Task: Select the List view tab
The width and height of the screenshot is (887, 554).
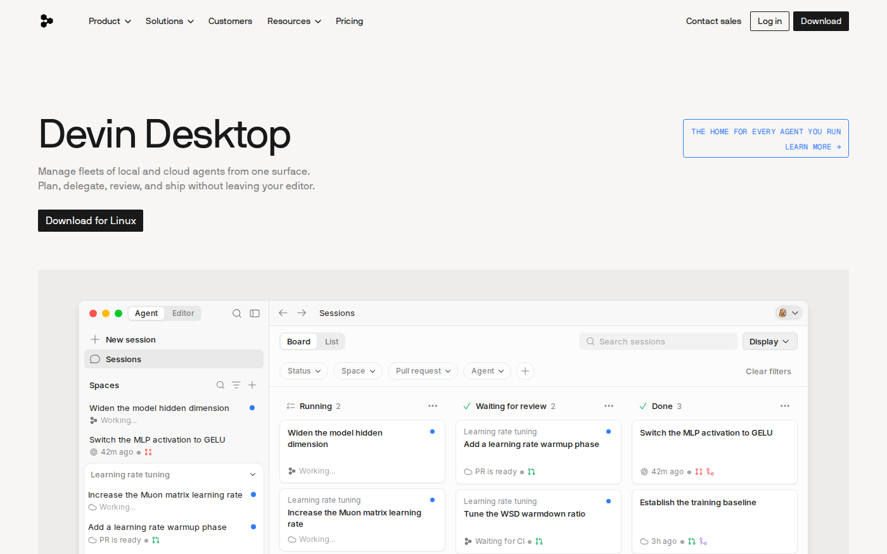Action: pyautogui.click(x=331, y=341)
